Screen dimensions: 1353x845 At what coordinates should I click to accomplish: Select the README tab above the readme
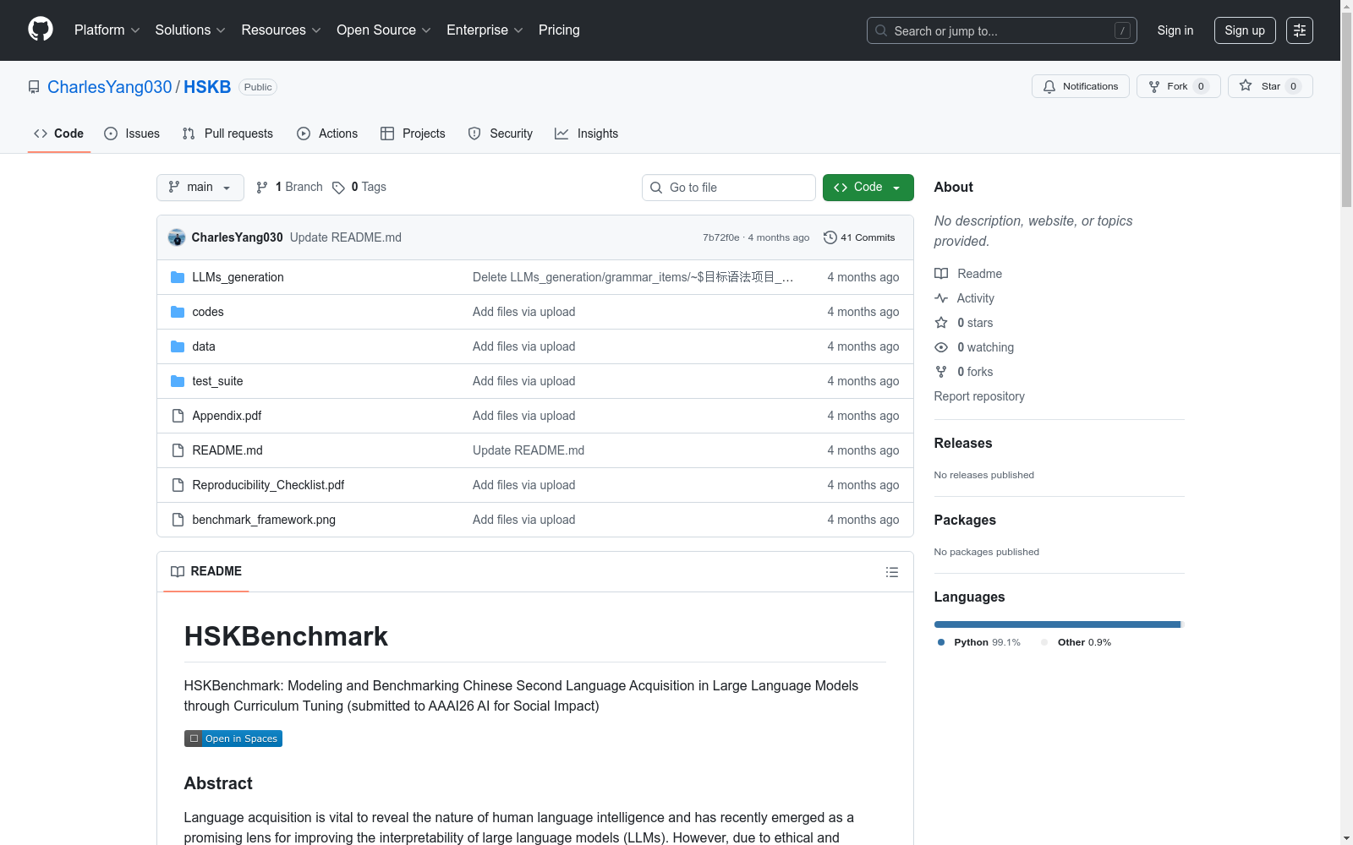[x=206, y=572]
